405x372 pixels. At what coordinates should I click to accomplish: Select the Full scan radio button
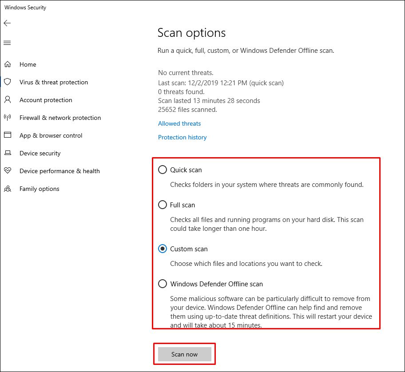[x=163, y=205]
